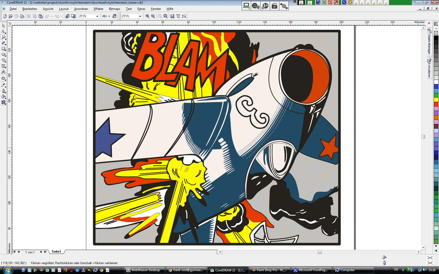
Task: Switch to Seite1 page tab
Action: tap(56, 252)
